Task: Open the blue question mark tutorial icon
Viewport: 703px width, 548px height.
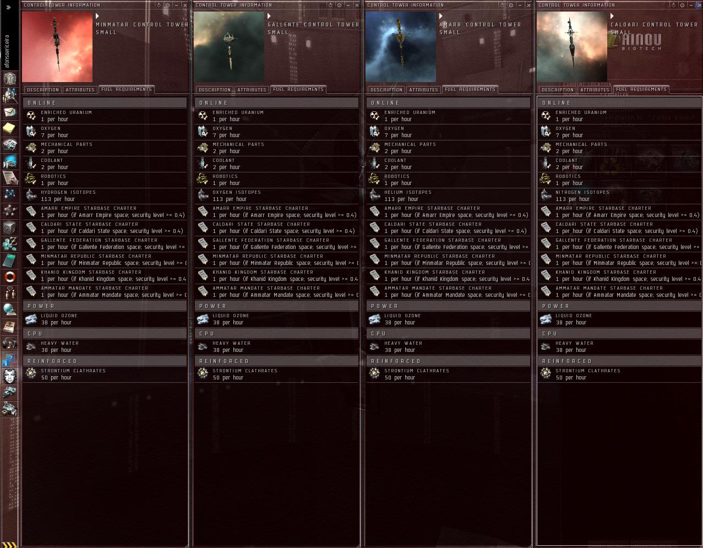Action: (10, 359)
